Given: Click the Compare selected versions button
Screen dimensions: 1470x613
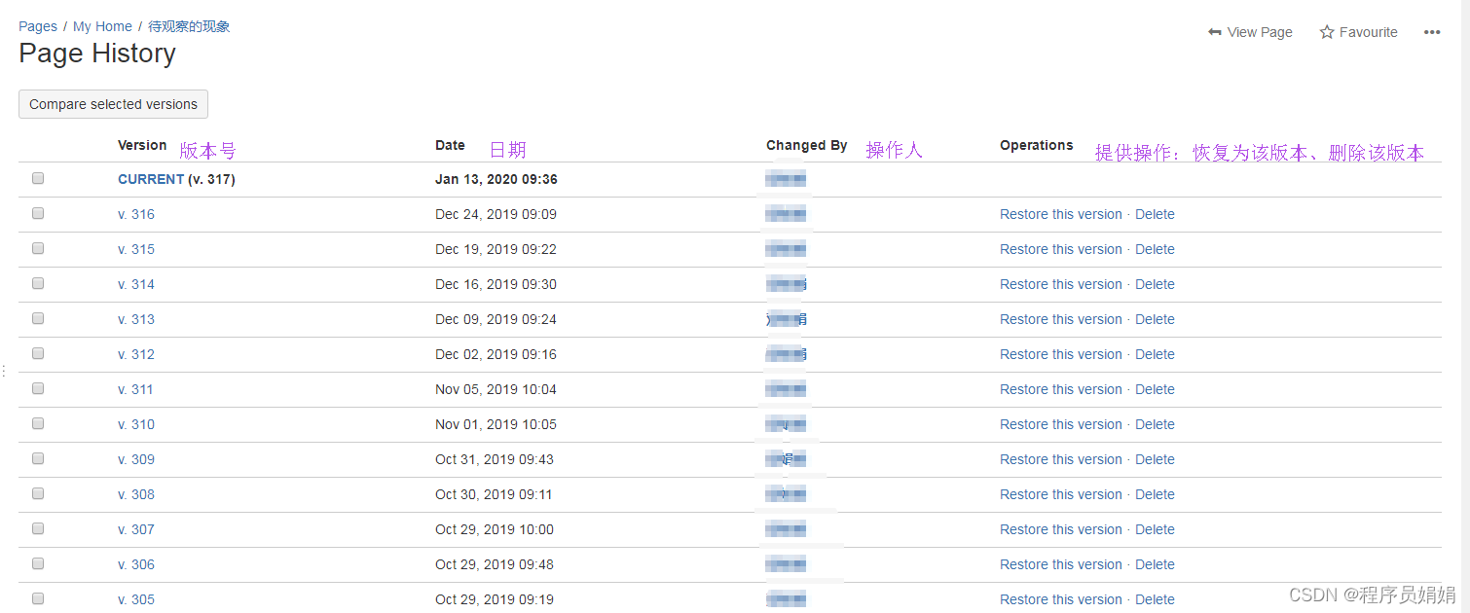Looking at the screenshot, I should coord(113,104).
